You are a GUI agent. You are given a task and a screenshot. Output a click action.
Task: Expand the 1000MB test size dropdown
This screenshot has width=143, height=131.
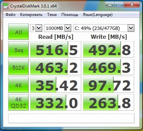point(68,28)
